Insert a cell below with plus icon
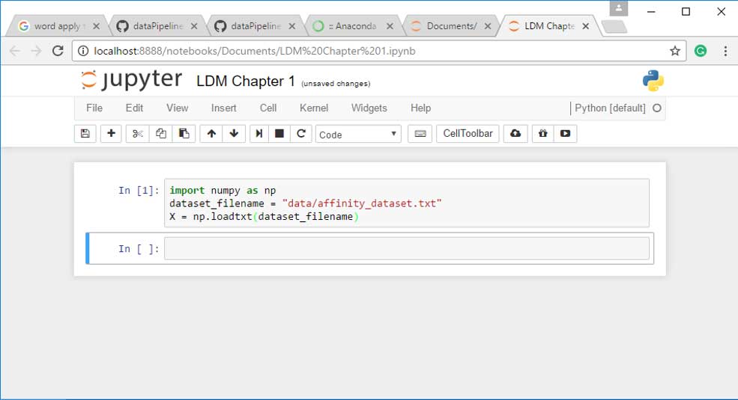Image resolution: width=738 pixels, height=400 pixels. 111,134
